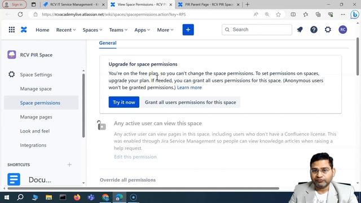Click the browser refresh icon

pos(20,14)
